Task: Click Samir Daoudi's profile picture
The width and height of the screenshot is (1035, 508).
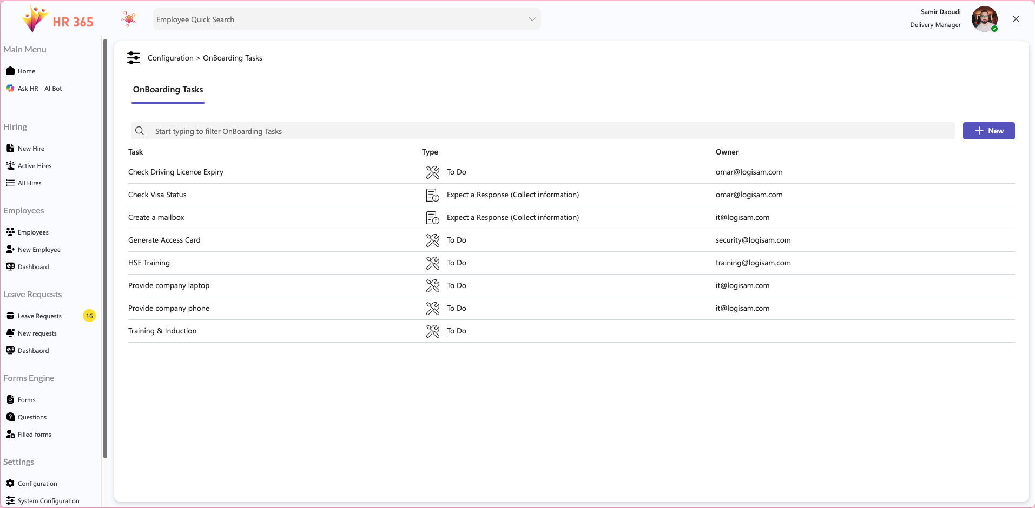Action: (x=984, y=19)
